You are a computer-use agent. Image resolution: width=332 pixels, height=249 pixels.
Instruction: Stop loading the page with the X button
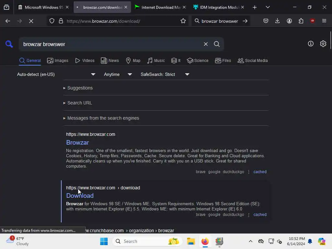(x=31, y=21)
